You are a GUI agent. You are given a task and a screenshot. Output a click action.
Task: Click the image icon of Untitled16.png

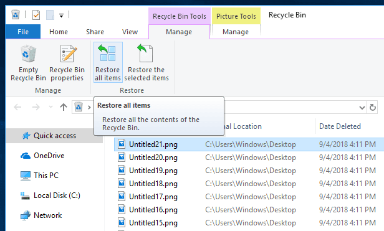tap(122, 209)
